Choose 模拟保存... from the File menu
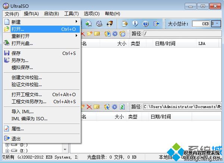Viewport: 224px width, 163px height. point(42,68)
